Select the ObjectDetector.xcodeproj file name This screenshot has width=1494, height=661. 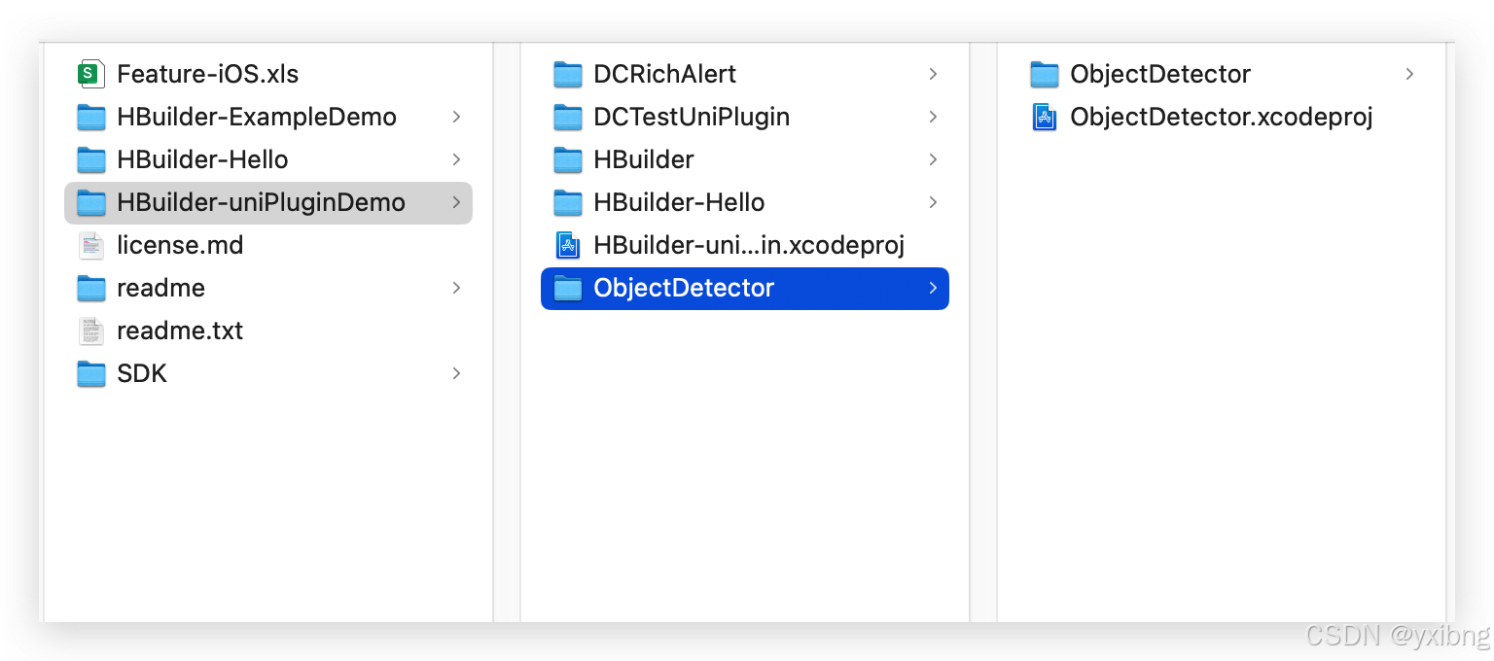tap(1222, 117)
